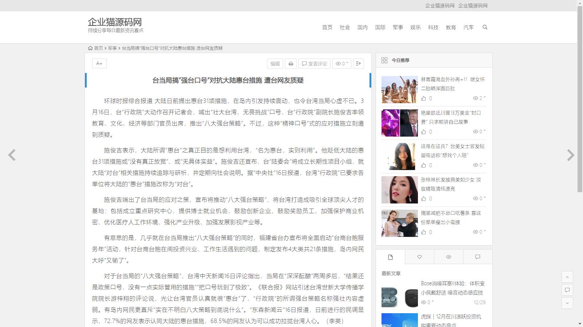Open 张梓琳 article thumbnail image
Image resolution: width=583 pixels, height=327 pixels.
coord(399,190)
